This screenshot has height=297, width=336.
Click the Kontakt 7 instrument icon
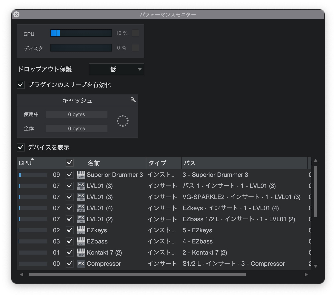[x=81, y=252]
